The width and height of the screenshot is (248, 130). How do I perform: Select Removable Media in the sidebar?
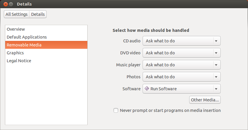(24, 45)
